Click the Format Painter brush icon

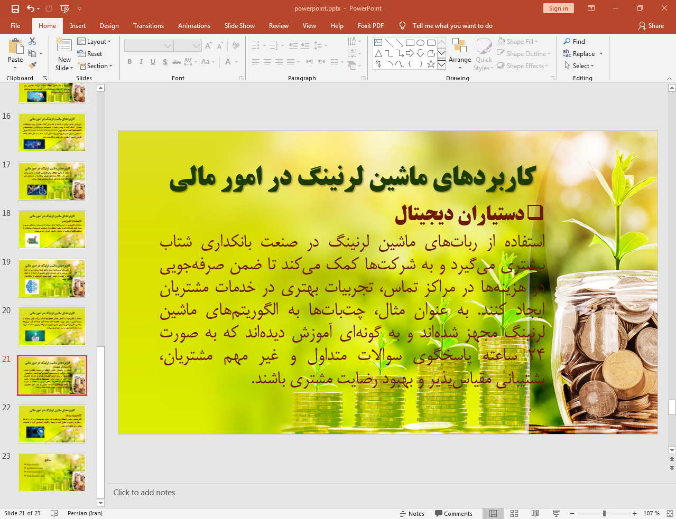pyautogui.click(x=32, y=65)
